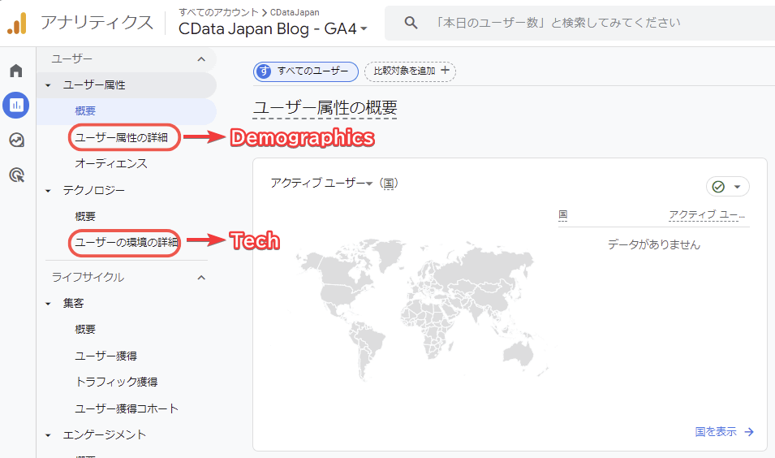This screenshot has width=775, height=458.
Task: Collapse the エンゲージメント tree triangle
Action: coord(48,435)
